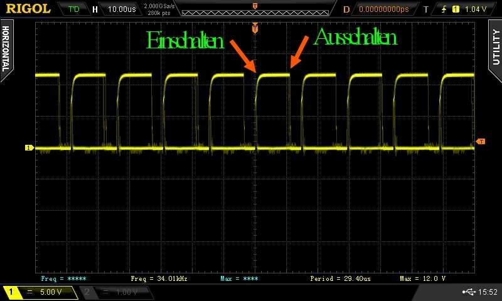Open the horizontal timebase 10.00us setting
Image resolution: width=502 pixels, height=301 pixels.
coord(115,9)
